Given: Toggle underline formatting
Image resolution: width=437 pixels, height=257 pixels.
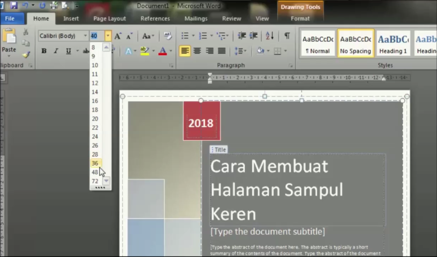Looking at the screenshot, I should [x=68, y=51].
